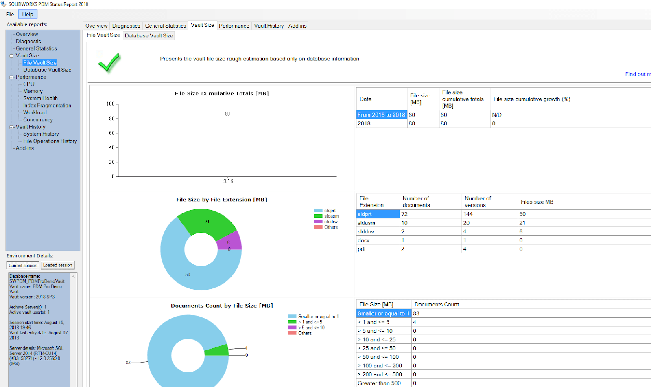Open the File Operations History report

[x=50, y=141]
